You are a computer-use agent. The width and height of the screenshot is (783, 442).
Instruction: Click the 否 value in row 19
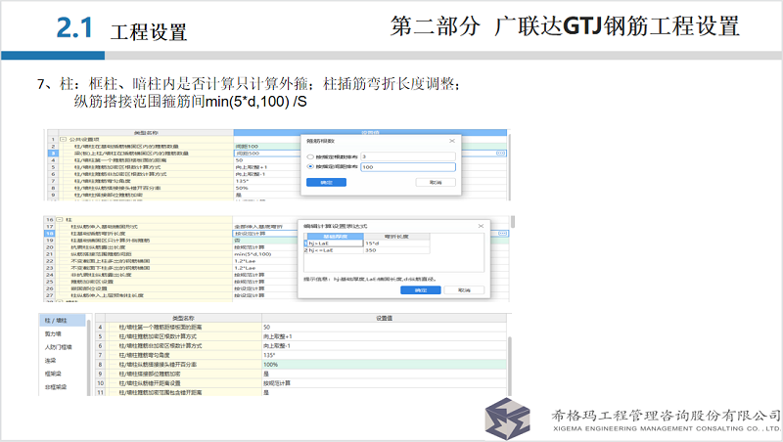[x=237, y=241]
